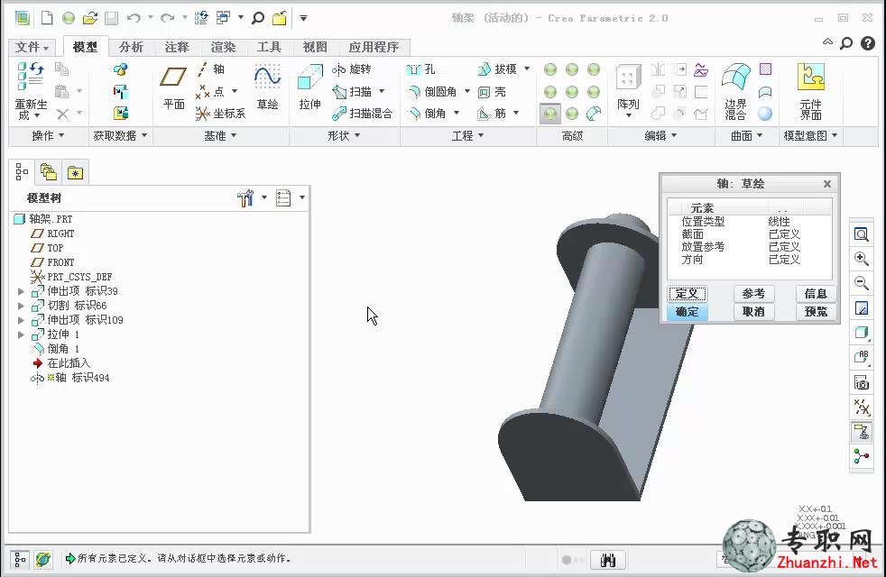Image resolution: width=886 pixels, height=577 pixels.
Task: Click the 参考 button in axis dialog
Action: pyautogui.click(x=753, y=294)
